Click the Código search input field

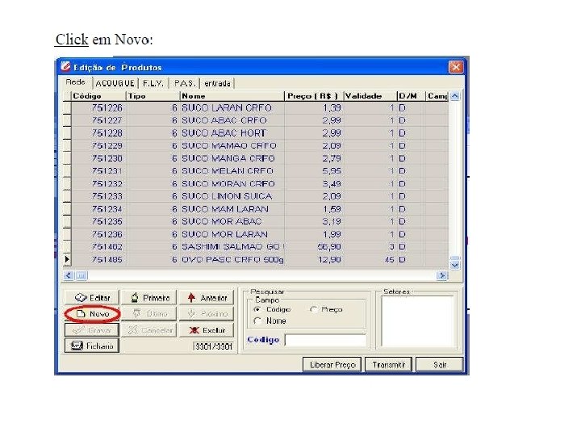pyautogui.click(x=325, y=340)
